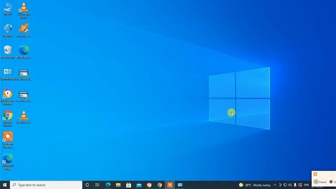Viewport: 336px width, 189px height.
Task: Click the microphone tray icon
Action: click(x=295, y=185)
